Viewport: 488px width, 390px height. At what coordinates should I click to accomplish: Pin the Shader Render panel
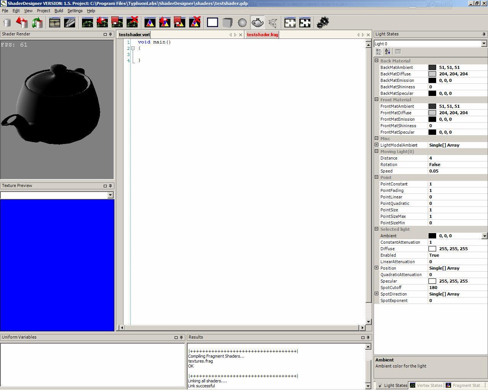(x=111, y=34)
